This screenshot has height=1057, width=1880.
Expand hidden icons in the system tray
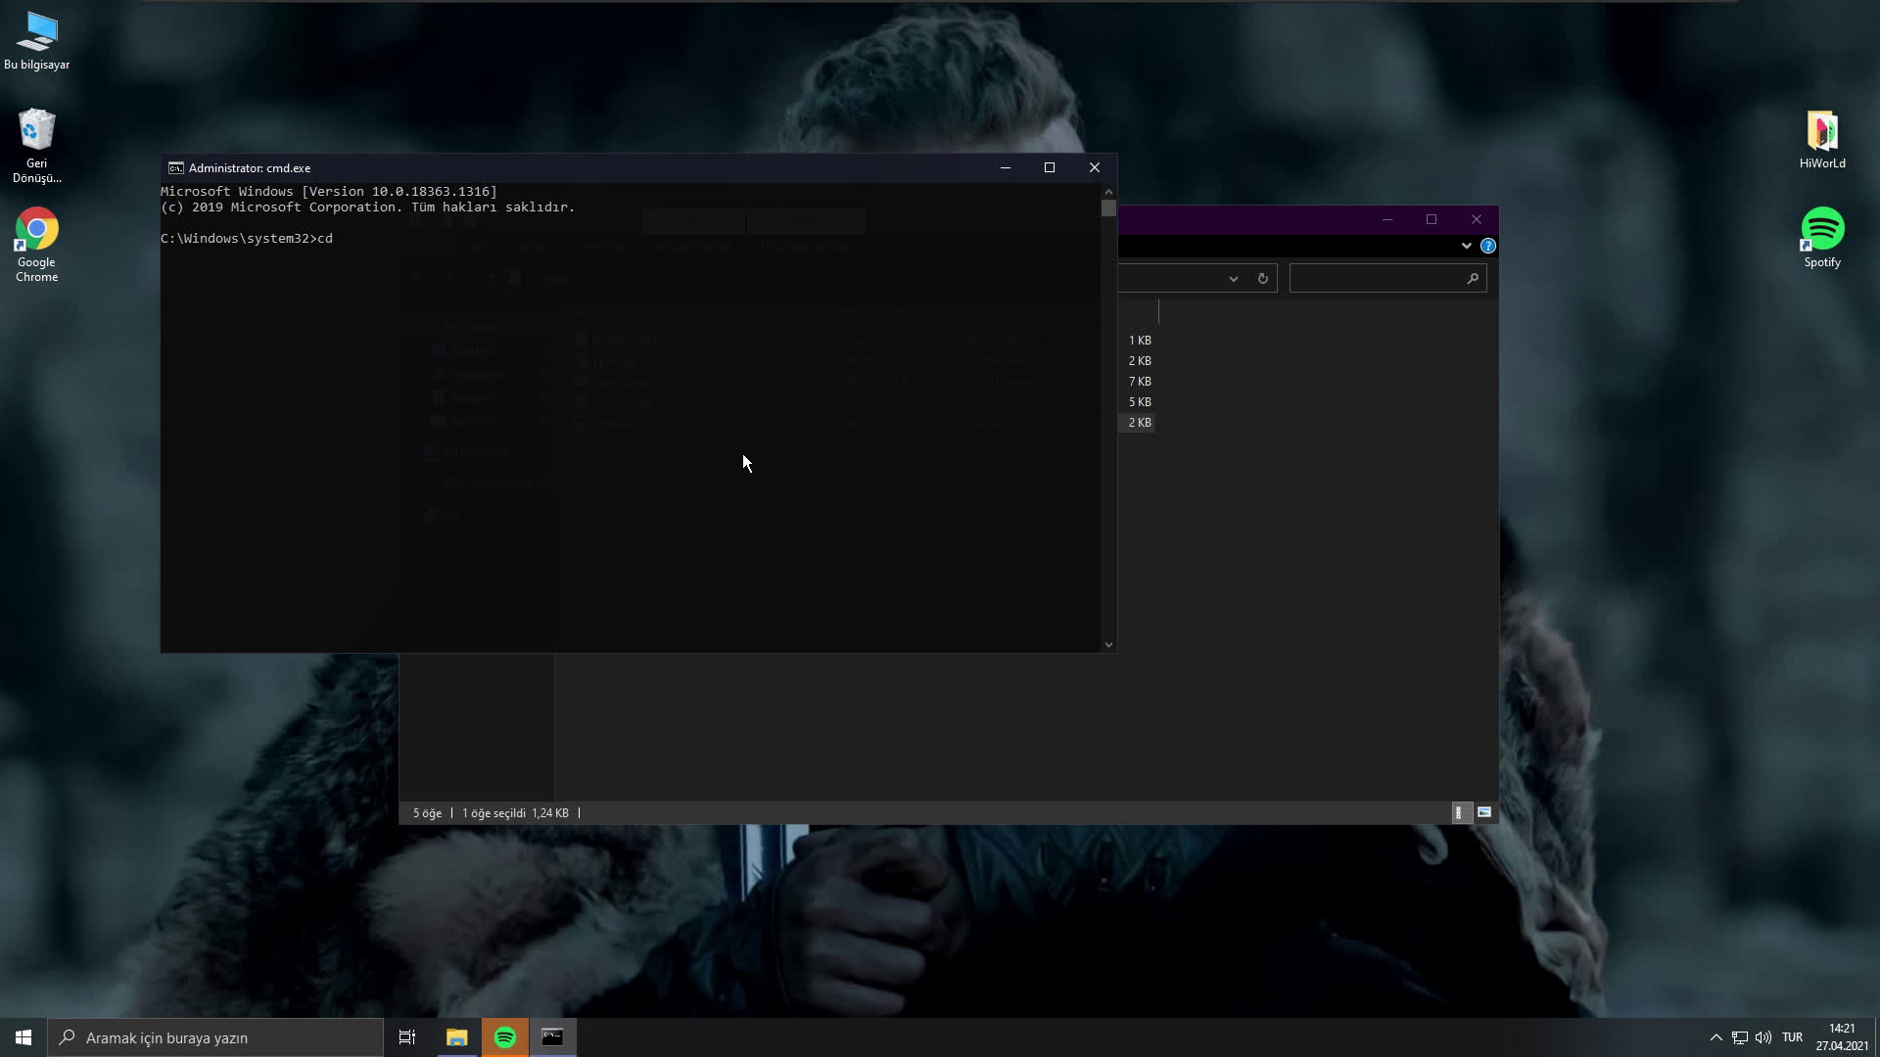1715,1037
